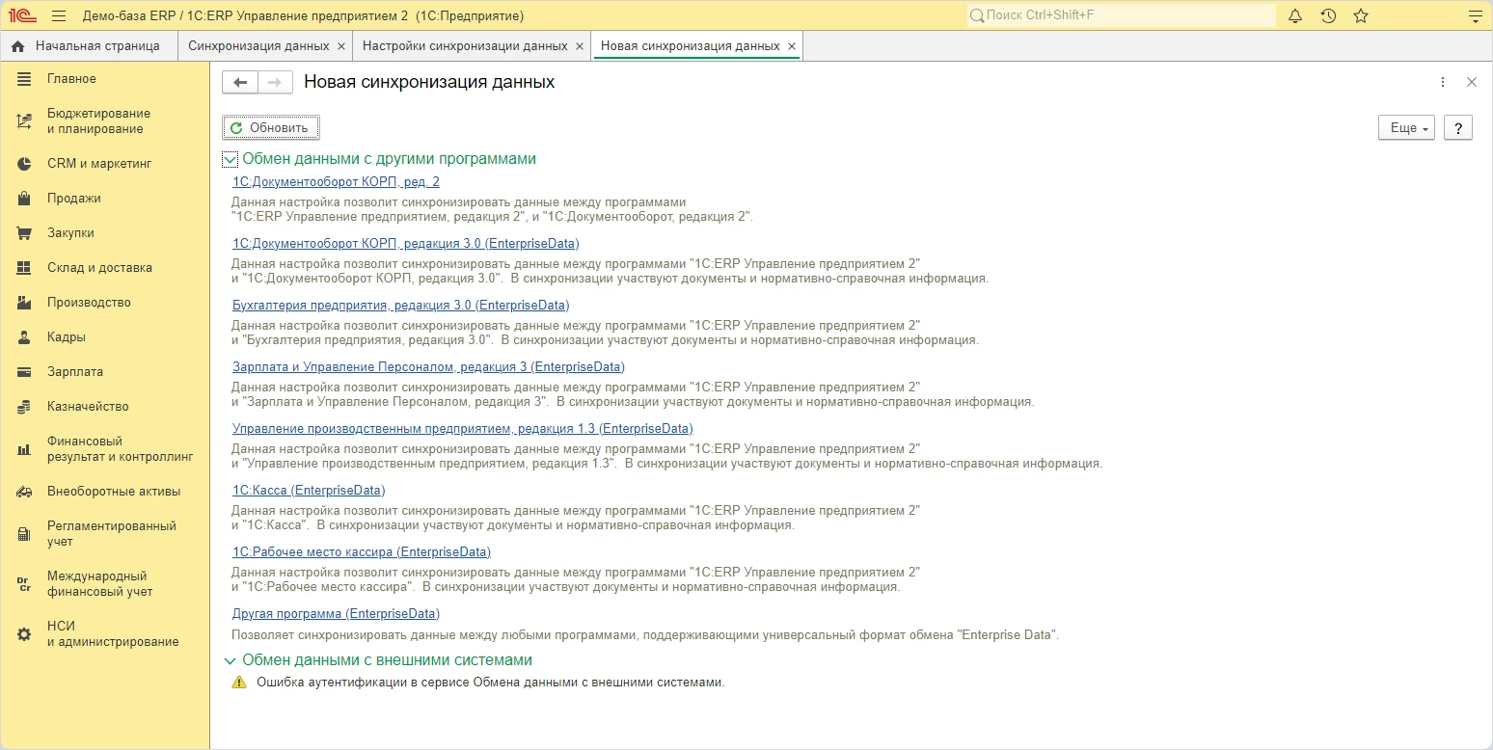Open Зарплата и Управление Персоналом link
The height and width of the screenshot is (750, 1493).
coord(428,367)
